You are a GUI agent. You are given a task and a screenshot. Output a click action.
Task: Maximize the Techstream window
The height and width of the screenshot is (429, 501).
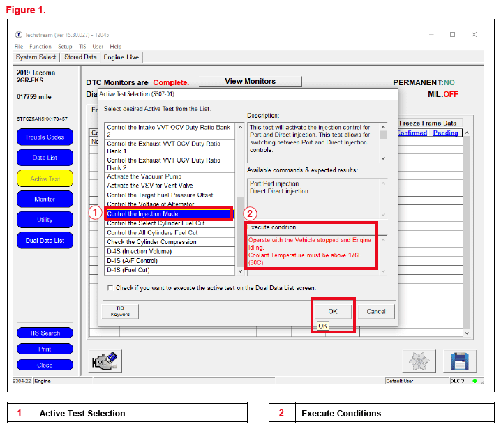click(x=452, y=34)
